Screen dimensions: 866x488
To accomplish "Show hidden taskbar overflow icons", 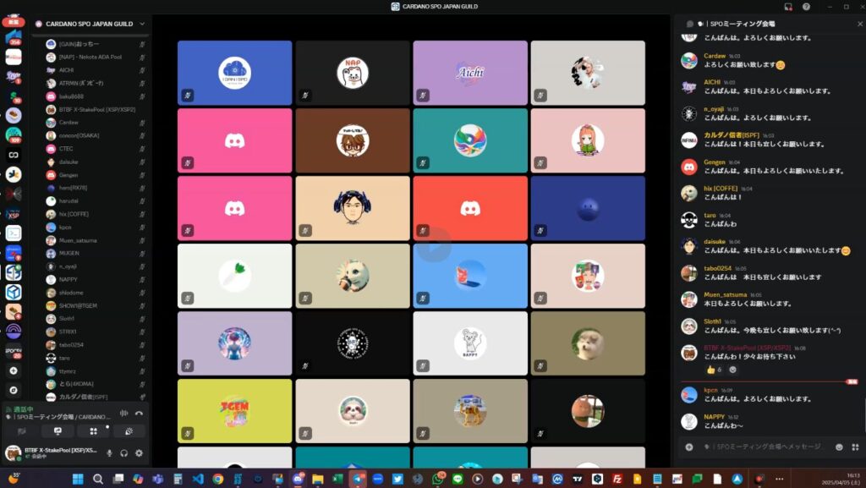I will pyautogui.click(x=779, y=479).
